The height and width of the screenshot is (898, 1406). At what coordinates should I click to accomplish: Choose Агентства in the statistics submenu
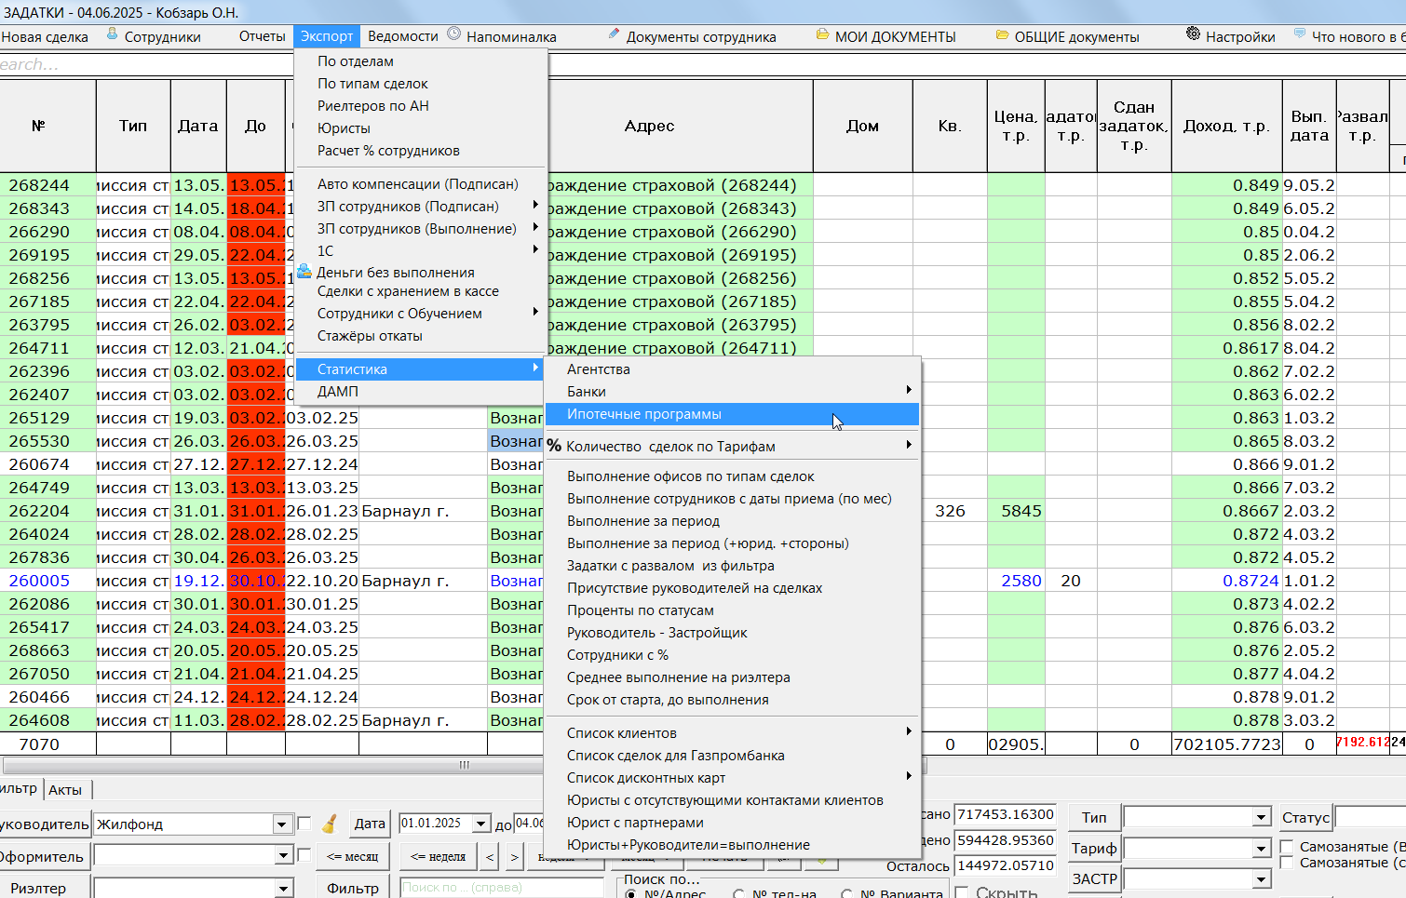pos(732,369)
